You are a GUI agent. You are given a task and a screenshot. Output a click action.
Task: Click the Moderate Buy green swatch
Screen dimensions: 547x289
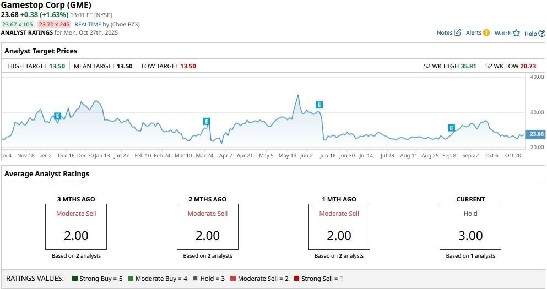(x=131, y=278)
